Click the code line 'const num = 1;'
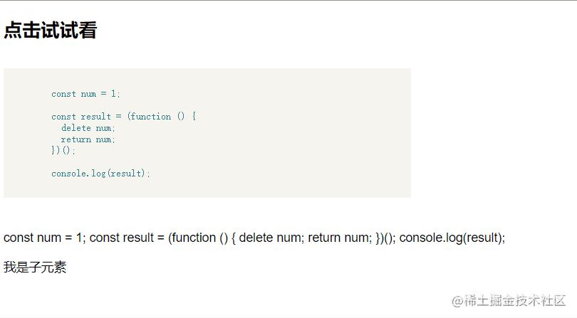This screenshot has height=318, width=577. 85,94
